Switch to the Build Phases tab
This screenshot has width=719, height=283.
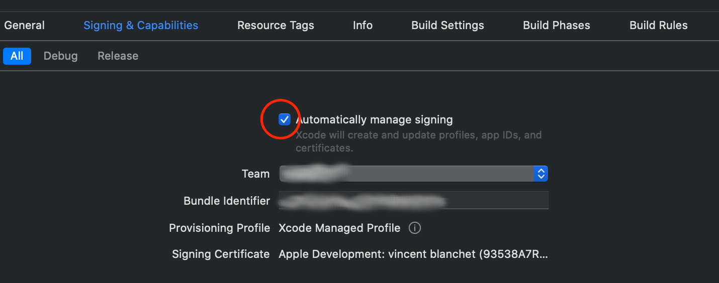[557, 25]
